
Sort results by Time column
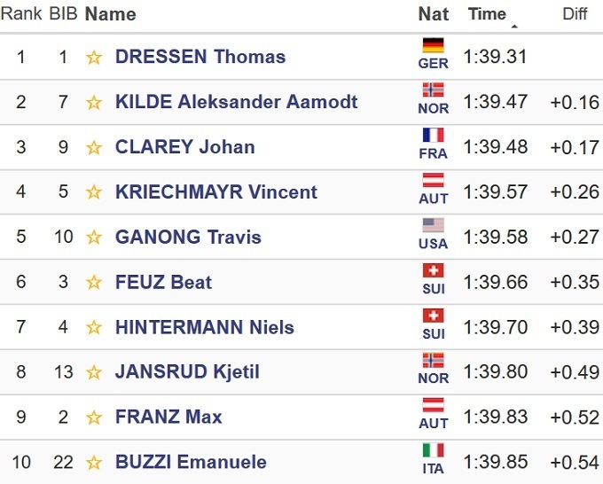tap(487, 14)
